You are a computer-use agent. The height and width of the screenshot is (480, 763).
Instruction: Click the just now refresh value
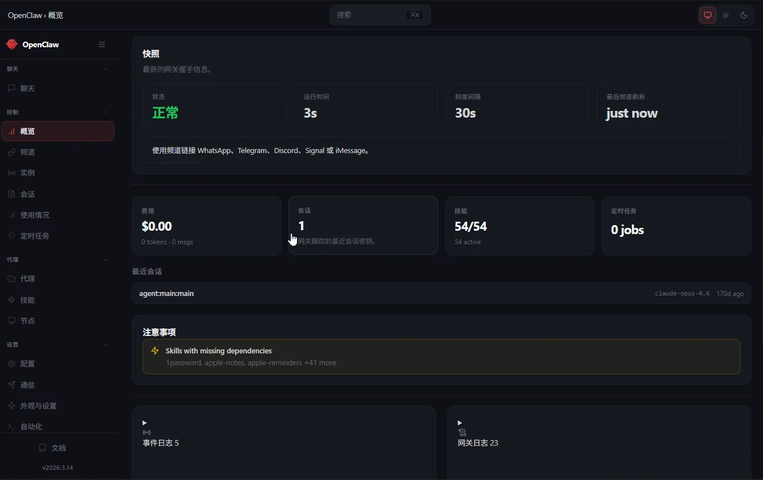click(632, 113)
